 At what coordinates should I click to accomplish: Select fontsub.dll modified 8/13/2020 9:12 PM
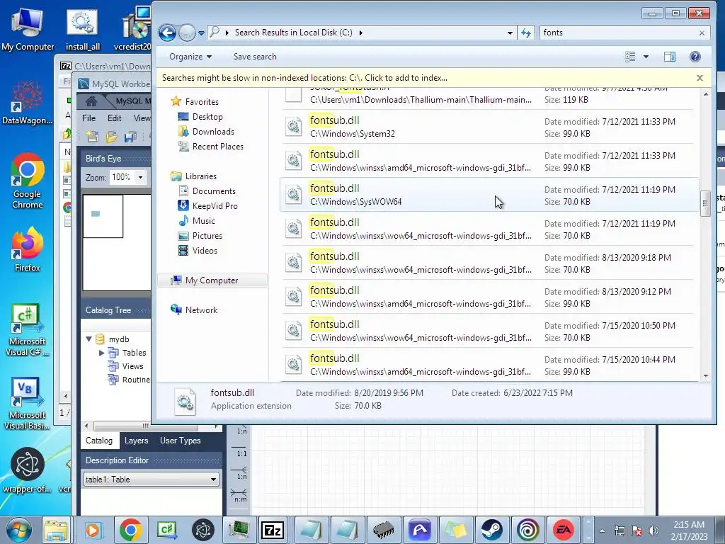(488, 297)
